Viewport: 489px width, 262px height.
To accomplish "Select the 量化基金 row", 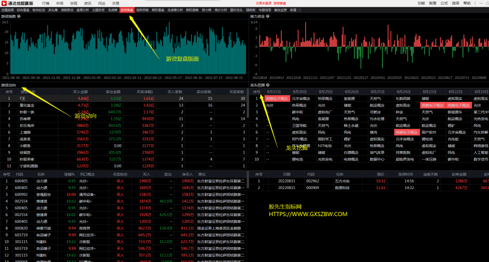I will [123, 106].
